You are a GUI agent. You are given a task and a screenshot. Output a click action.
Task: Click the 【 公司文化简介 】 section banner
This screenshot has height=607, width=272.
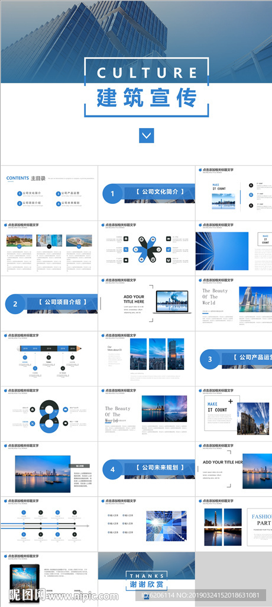point(159,191)
